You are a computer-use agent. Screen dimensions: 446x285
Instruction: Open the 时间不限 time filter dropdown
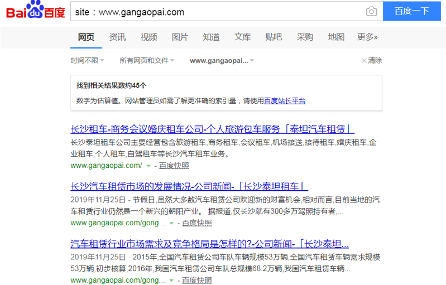pos(87,61)
